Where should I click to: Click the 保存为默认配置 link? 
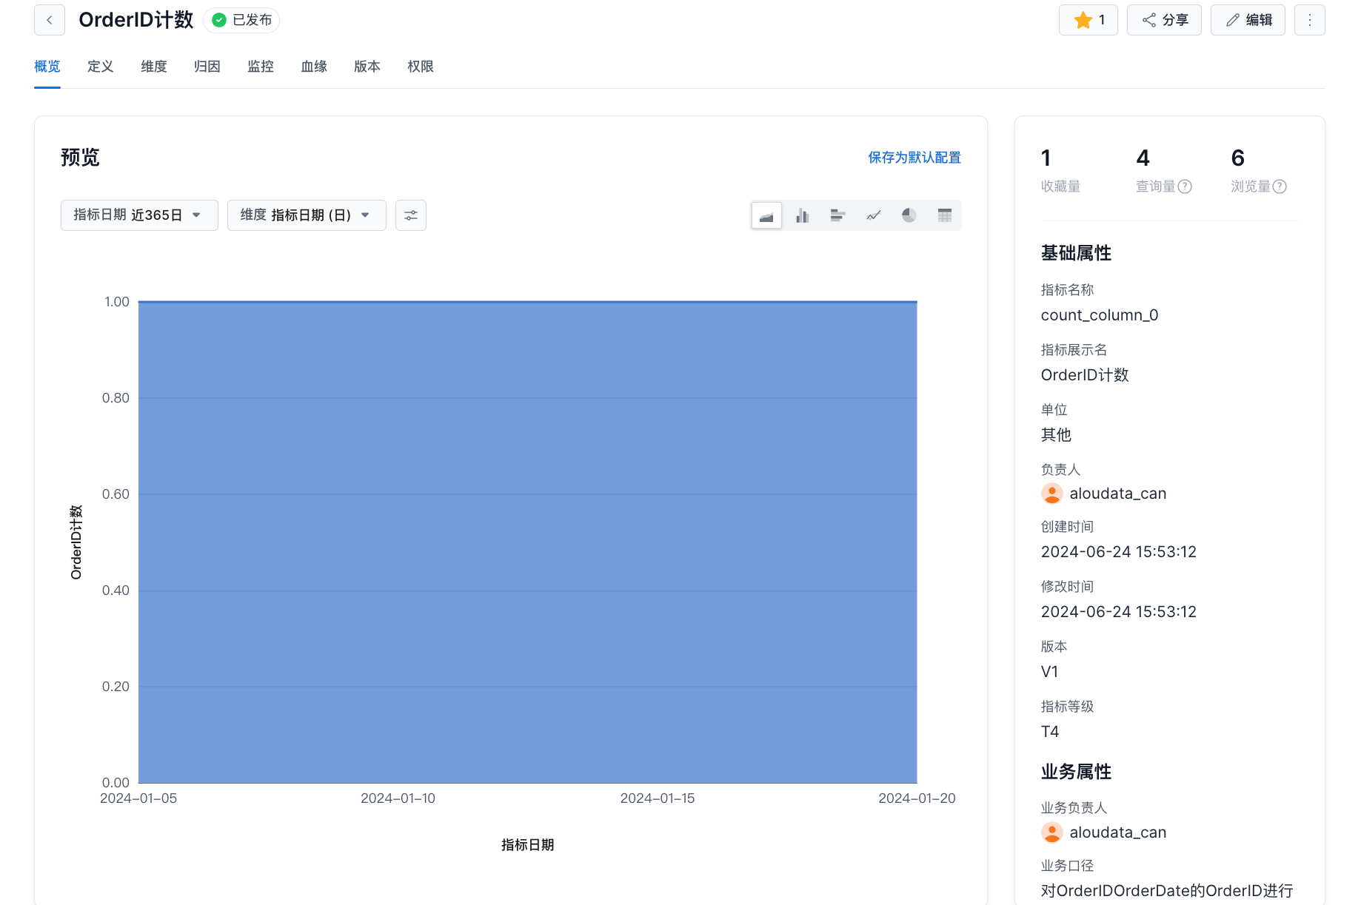pos(914,158)
